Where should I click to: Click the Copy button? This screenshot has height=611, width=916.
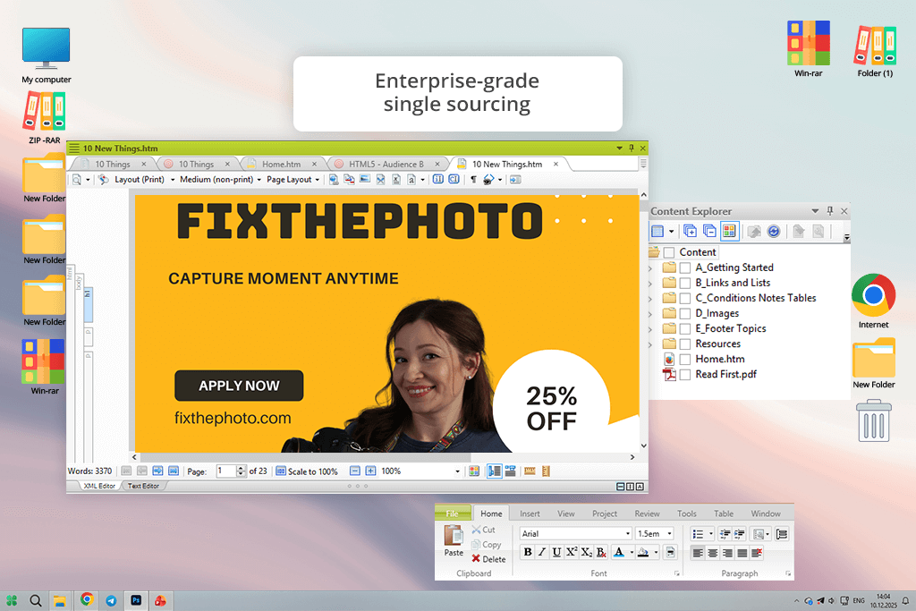pyautogui.click(x=486, y=545)
